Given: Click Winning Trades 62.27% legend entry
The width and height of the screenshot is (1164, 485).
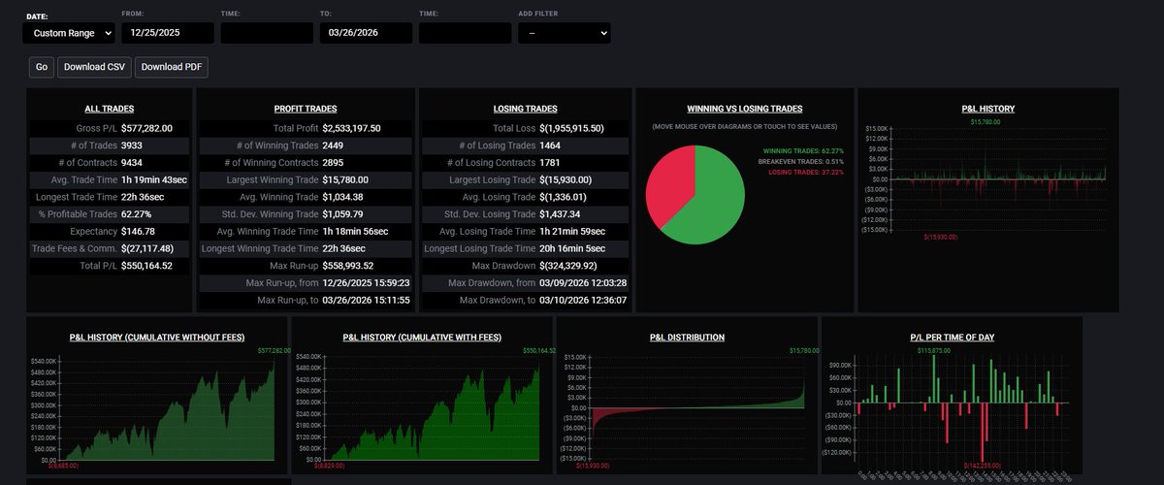Looking at the screenshot, I should pos(803,151).
